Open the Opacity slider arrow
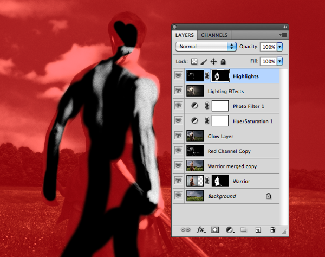This screenshot has height=257, width=325. click(x=280, y=47)
